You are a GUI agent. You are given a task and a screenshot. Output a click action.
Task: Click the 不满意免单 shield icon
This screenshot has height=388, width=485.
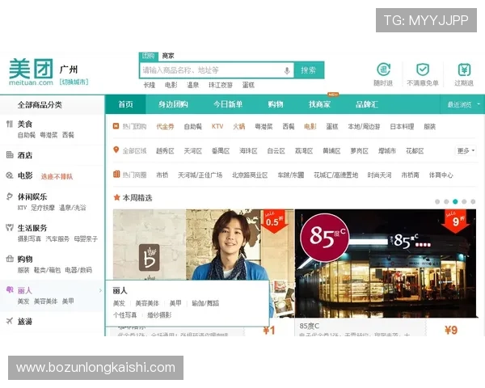coord(422,70)
